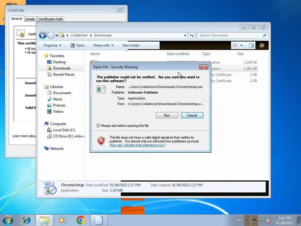Viewport: 301px width, 226px height.
Task: Click the red shield warning icon
Action: click(x=101, y=141)
